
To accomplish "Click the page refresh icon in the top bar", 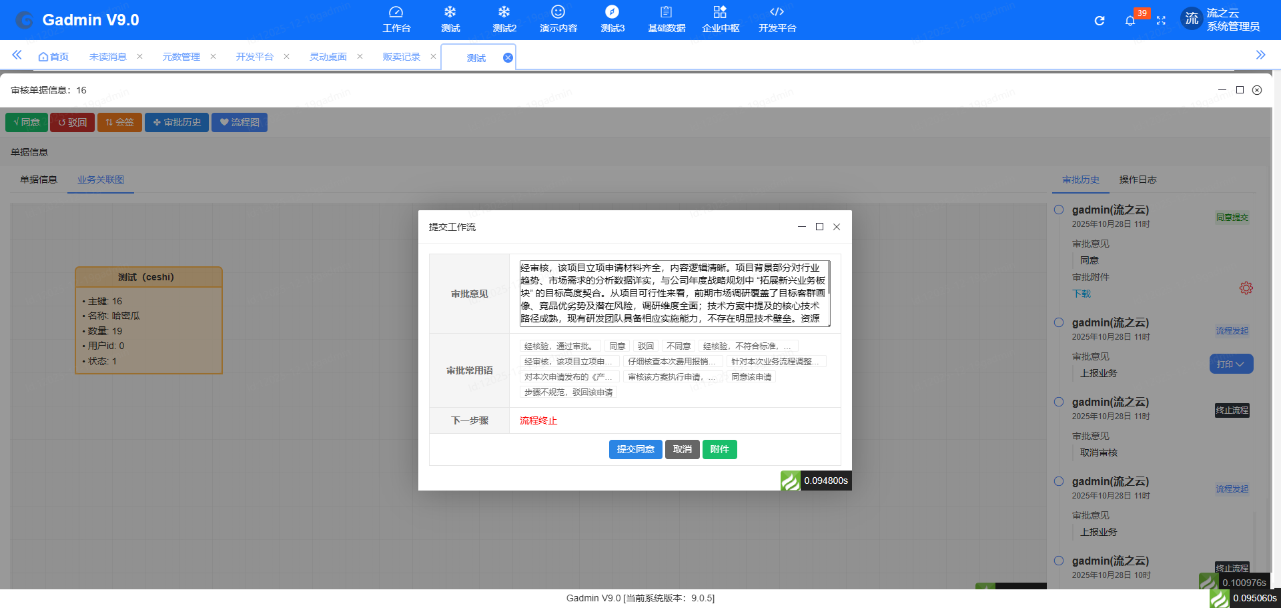I will point(1099,20).
